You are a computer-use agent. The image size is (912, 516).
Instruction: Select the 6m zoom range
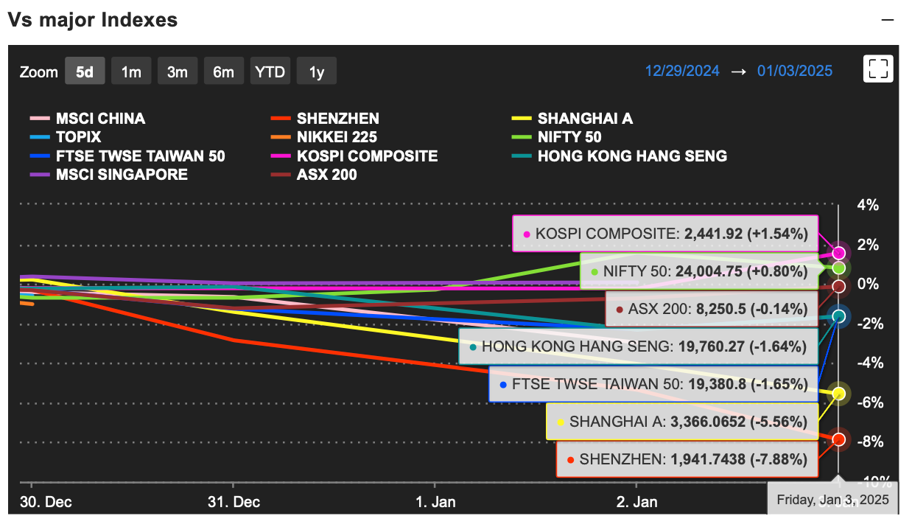[x=224, y=72]
